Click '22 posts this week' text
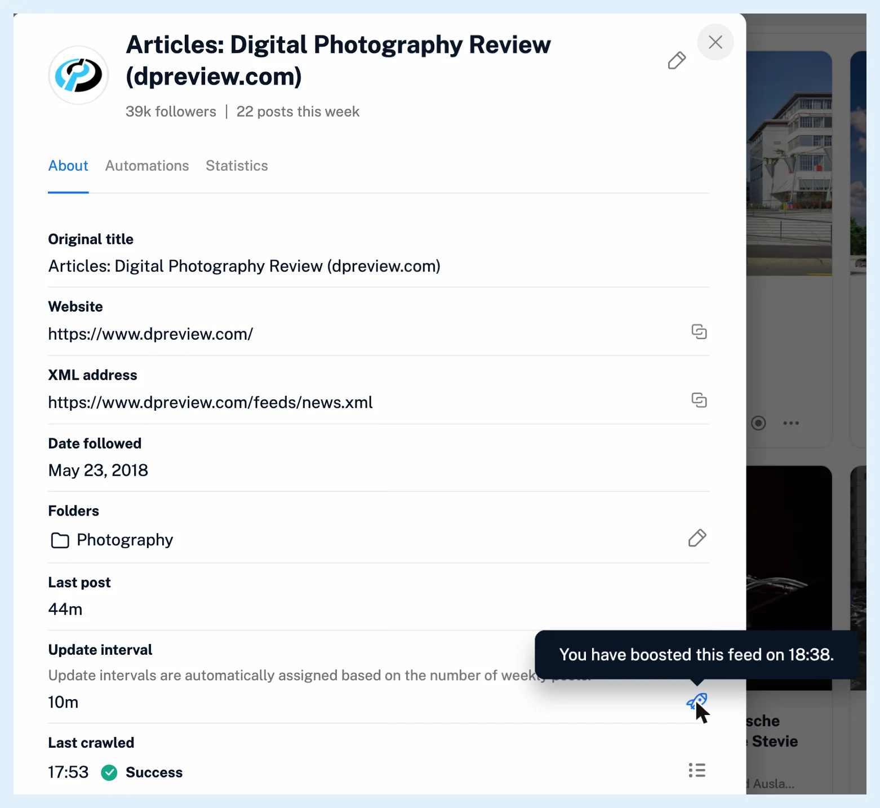 (x=298, y=112)
